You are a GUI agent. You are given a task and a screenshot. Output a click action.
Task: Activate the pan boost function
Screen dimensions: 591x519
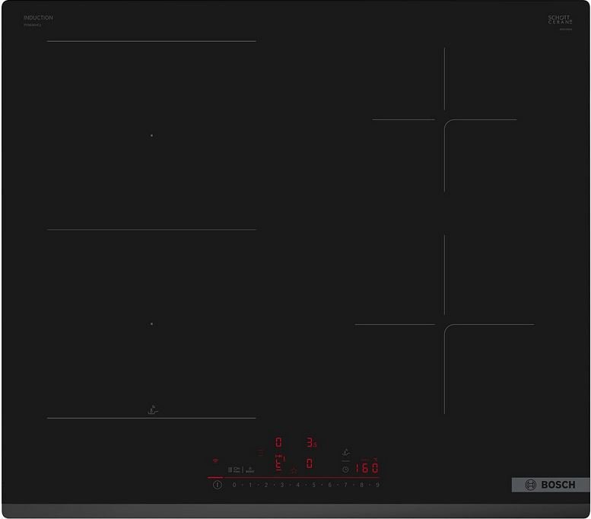tap(237, 470)
